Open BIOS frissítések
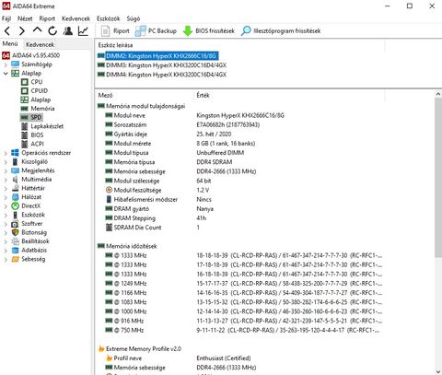This screenshot has height=375, width=442. click(208, 31)
